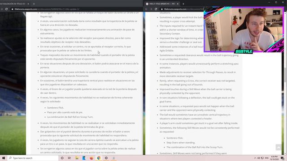The height and width of the screenshot is (161, 287).
Task: Click 'A player's arm could sometimes get stuck' bullet
Action: tap(199, 123)
